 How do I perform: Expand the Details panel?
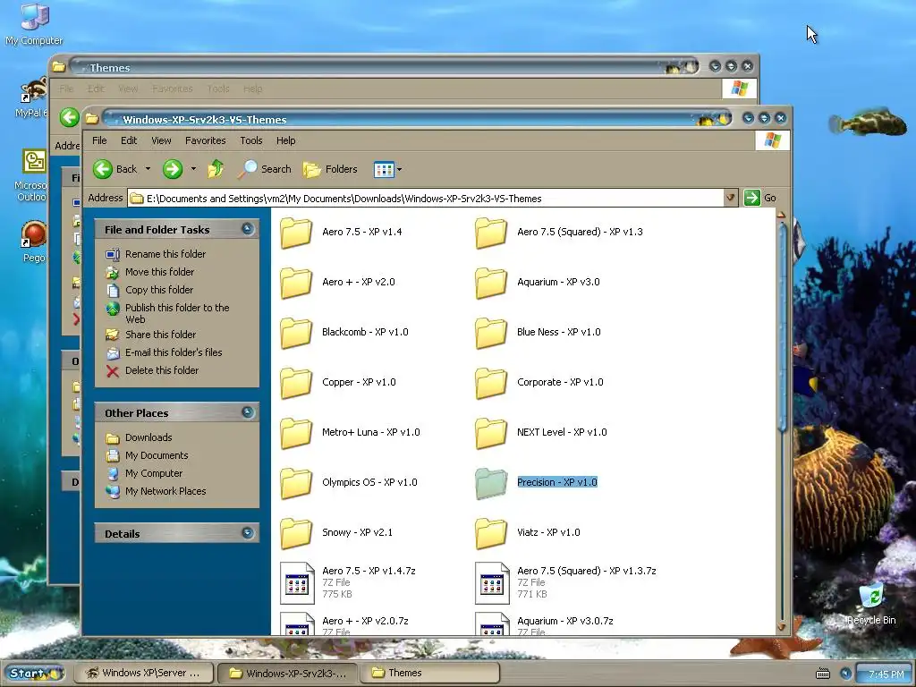pos(248,533)
